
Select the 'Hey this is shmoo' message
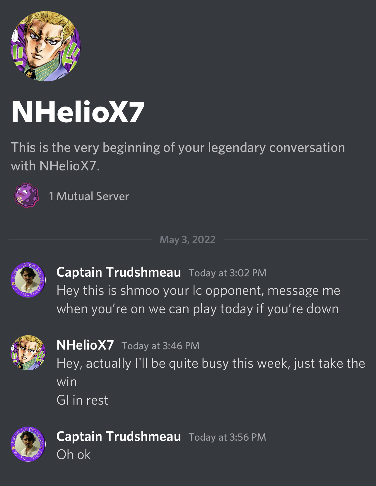point(198,300)
